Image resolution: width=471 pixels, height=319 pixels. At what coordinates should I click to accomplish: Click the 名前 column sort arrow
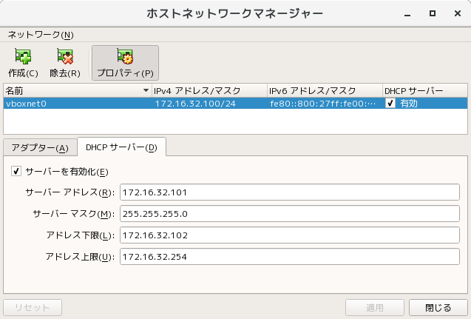pos(146,90)
